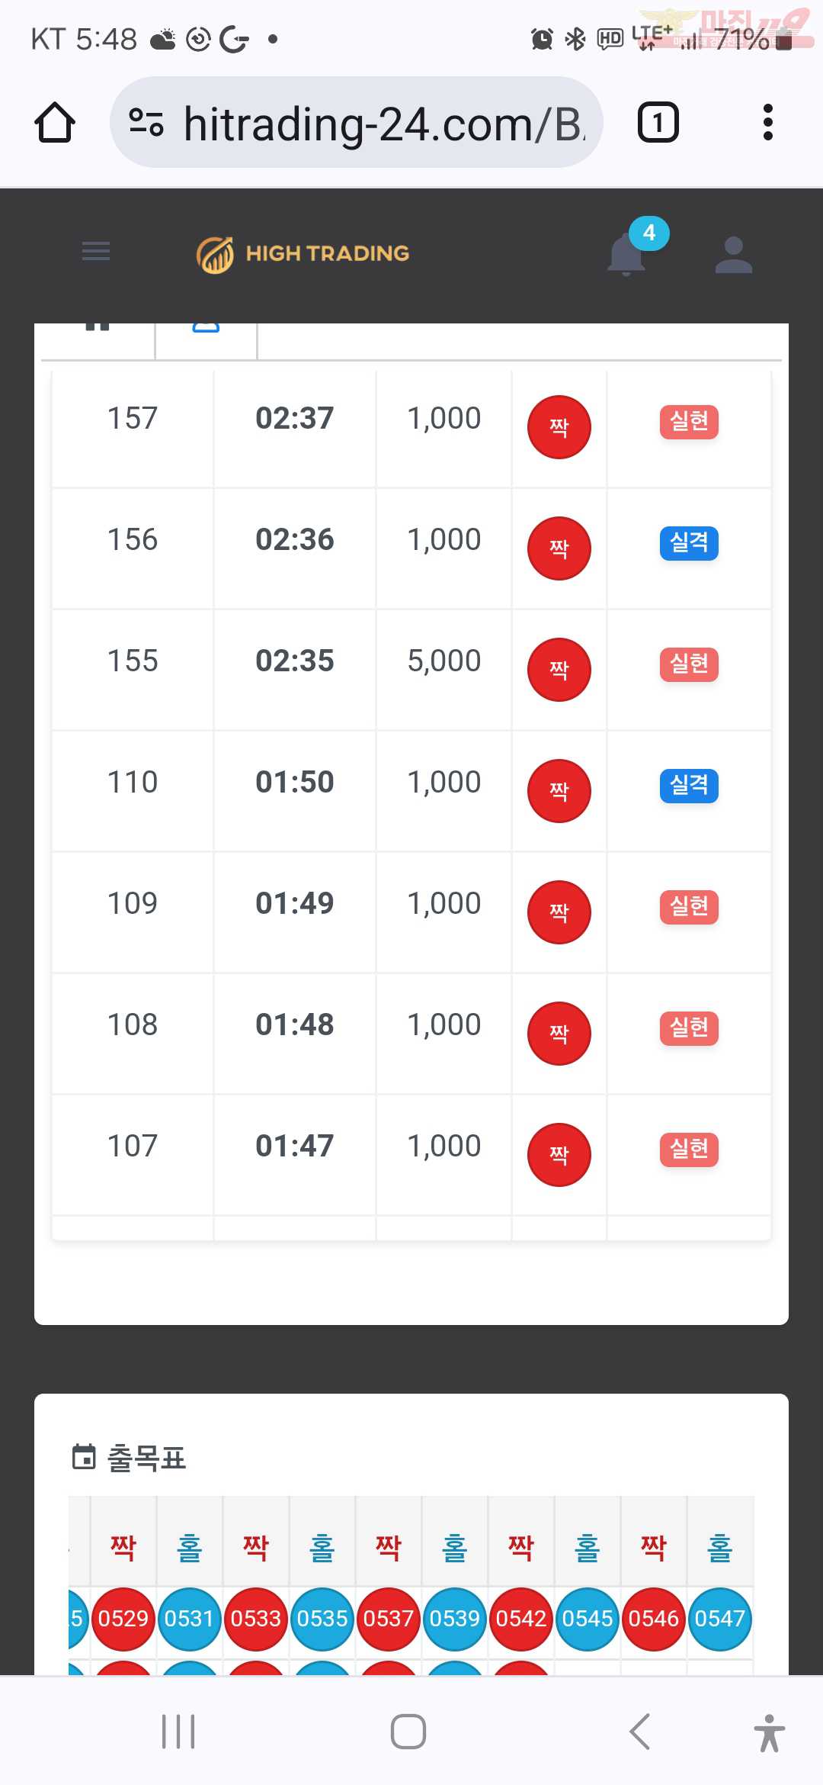The width and height of the screenshot is (823, 1785).
Task: Tap the accessibility figure icon
Action: [770, 1732]
